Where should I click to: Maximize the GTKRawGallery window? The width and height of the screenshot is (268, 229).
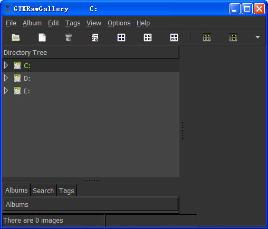(x=247, y=8)
